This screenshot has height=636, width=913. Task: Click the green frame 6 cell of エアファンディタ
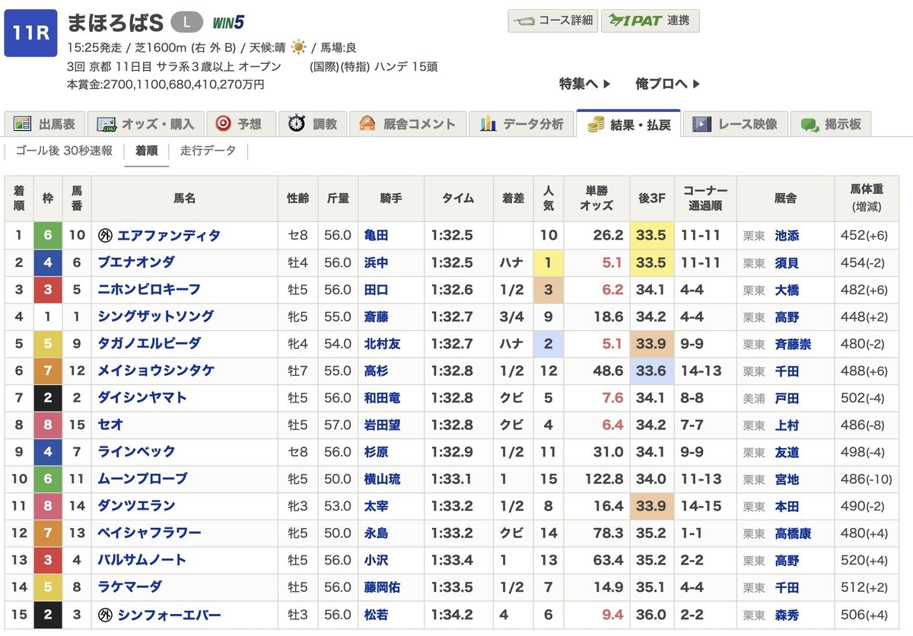pos(48,236)
